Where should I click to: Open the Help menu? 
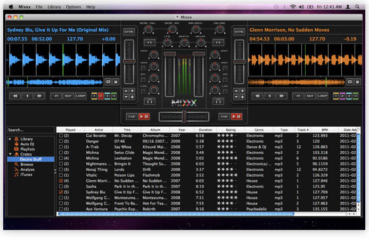[91, 7]
